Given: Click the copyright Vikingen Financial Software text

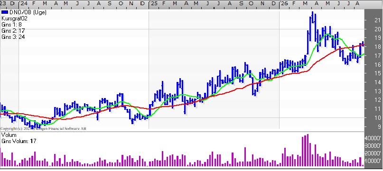Looking at the screenshot, I should click(x=44, y=128).
